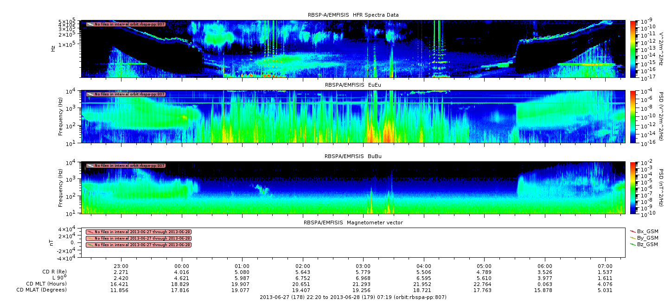The height and width of the screenshot is (305, 671).
Task: Click top red line icon in Magnetometer panel
Action: [90, 232]
